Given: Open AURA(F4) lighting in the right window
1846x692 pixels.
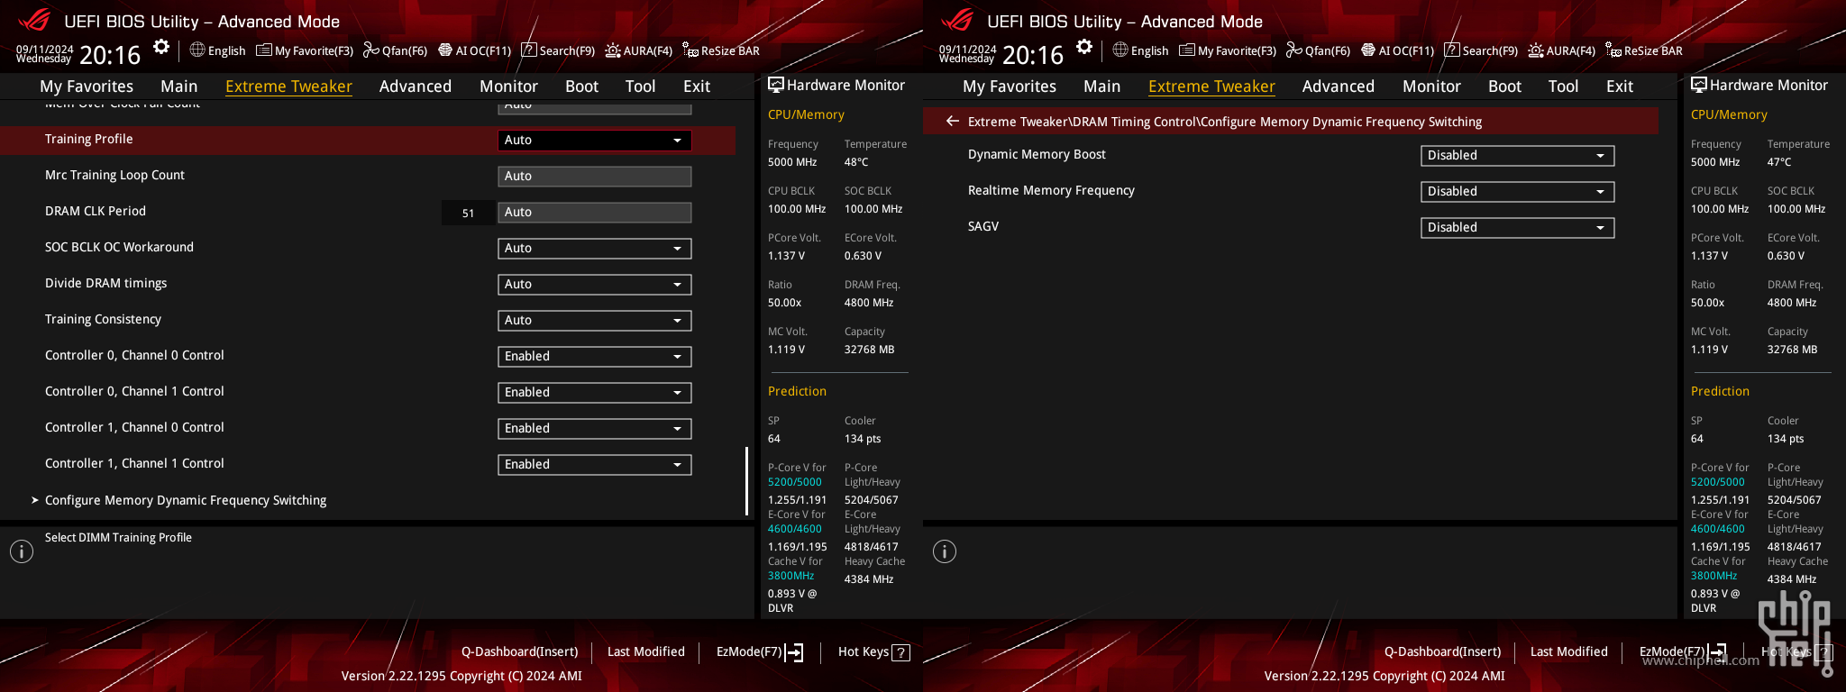Looking at the screenshot, I should coord(1561,51).
